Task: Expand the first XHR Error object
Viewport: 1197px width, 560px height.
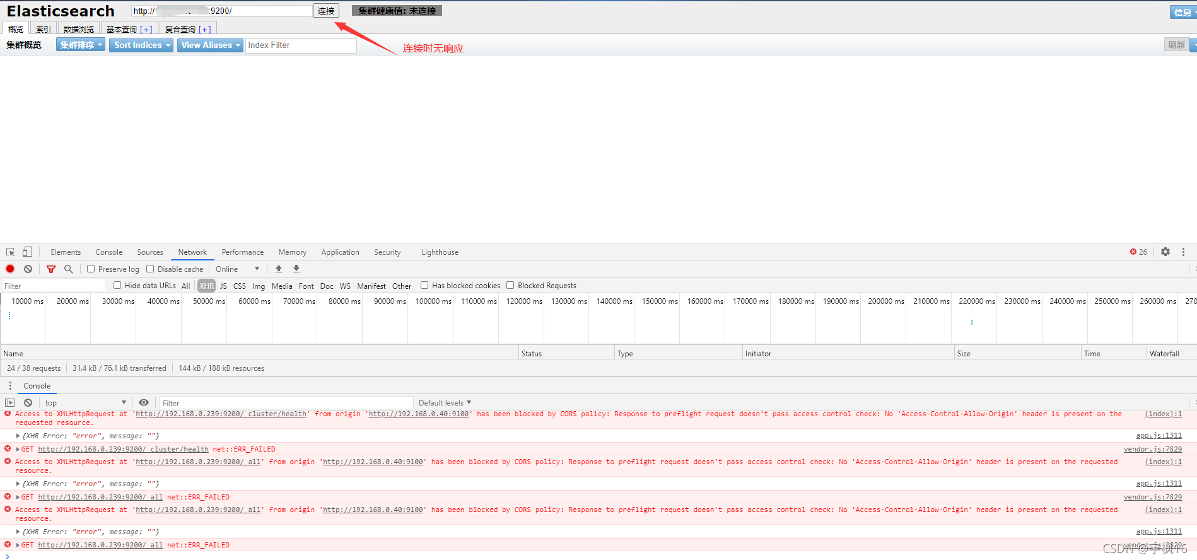Action: tap(18, 436)
